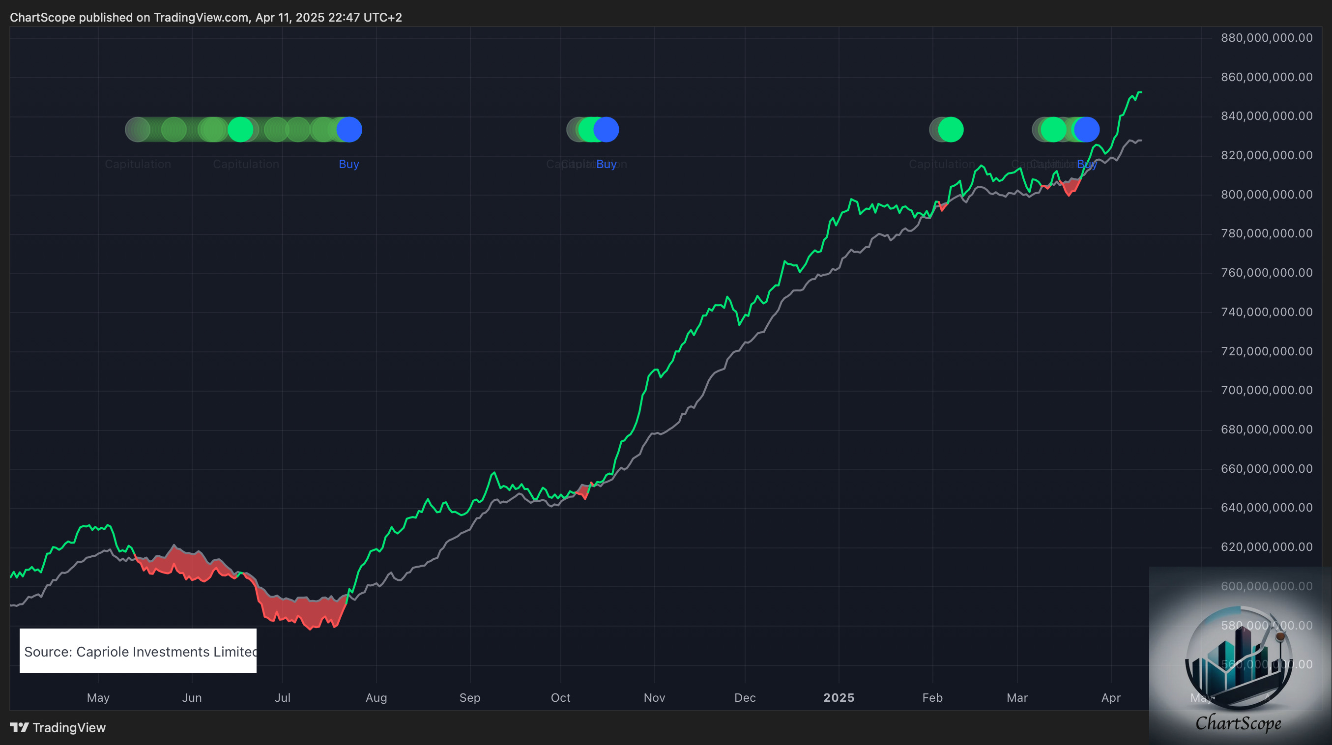The width and height of the screenshot is (1332, 745).
Task: Click the ChartScope skyline logo
Action: 1239,657
